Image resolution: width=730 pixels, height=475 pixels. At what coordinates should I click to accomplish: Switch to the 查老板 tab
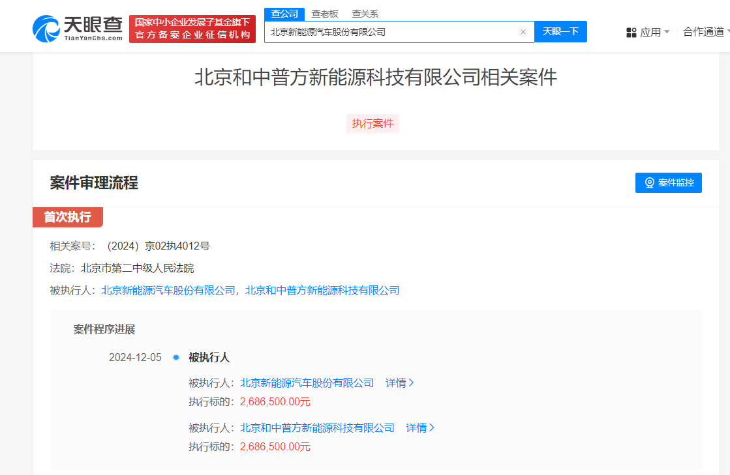[324, 14]
